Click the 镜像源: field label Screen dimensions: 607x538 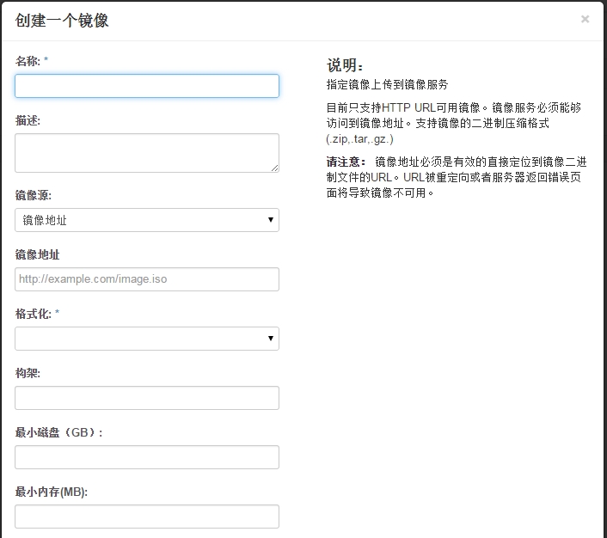tap(34, 195)
